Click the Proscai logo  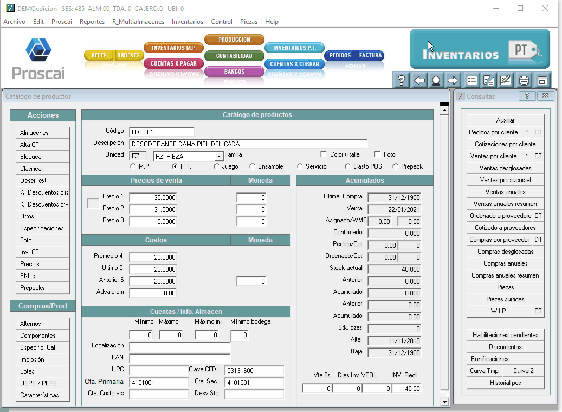point(38,59)
